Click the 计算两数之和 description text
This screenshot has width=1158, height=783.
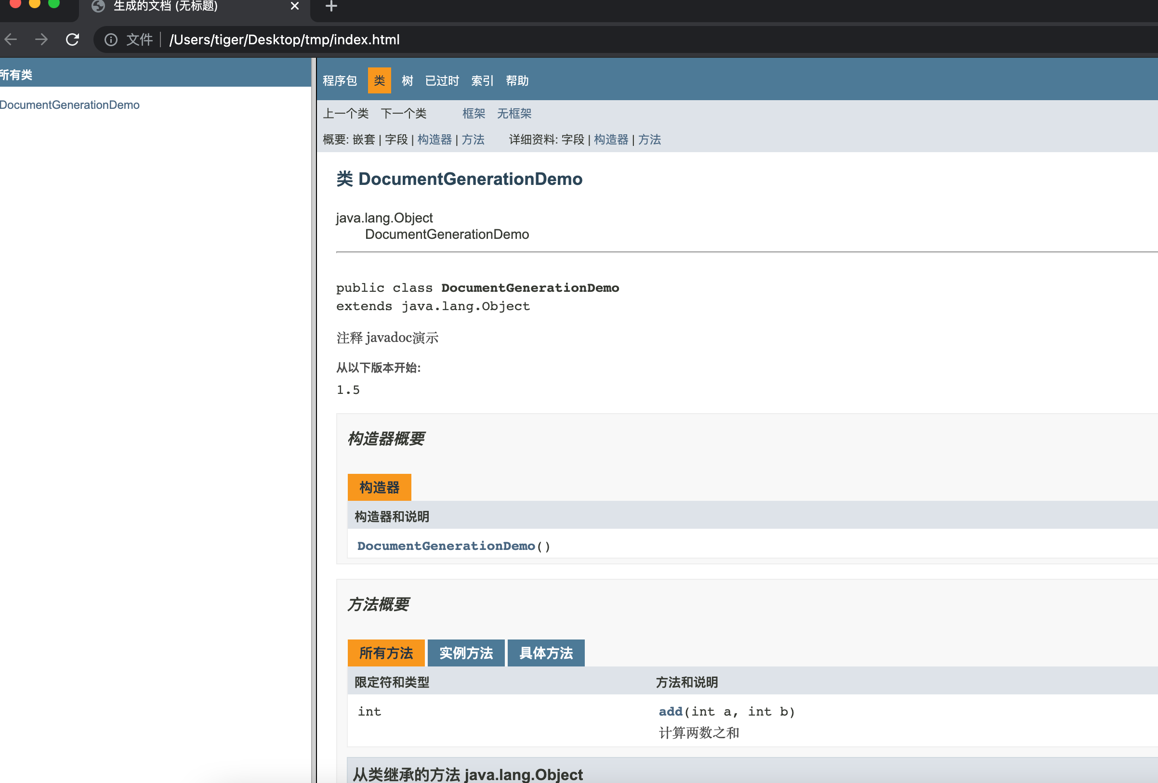699,733
